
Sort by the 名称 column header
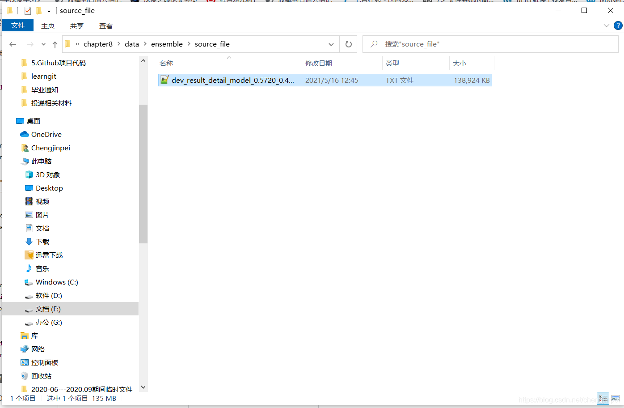[x=166, y=64]
